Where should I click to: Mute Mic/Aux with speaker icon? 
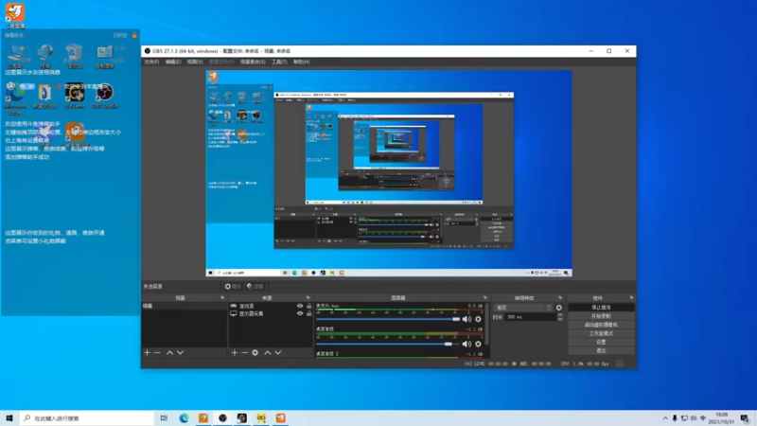click(x=467, y=319)
